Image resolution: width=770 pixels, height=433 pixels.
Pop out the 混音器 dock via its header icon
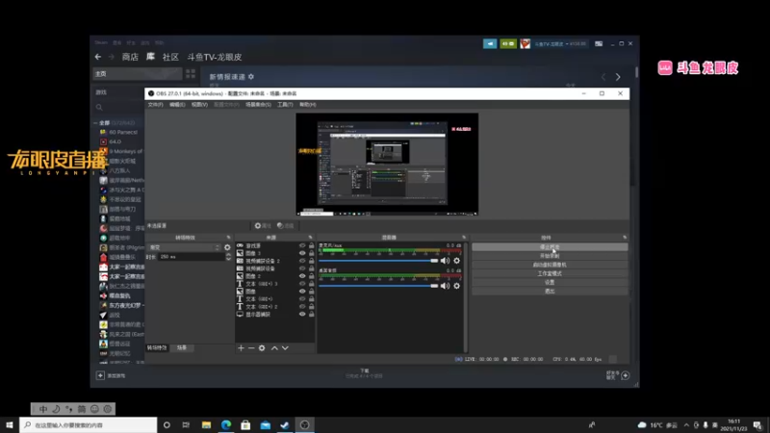click(464, 238)
